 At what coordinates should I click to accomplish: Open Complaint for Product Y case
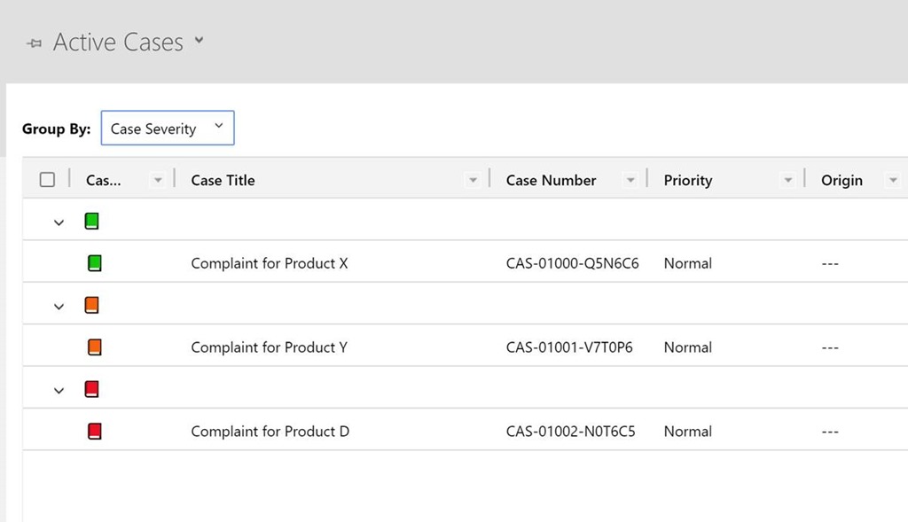(269, 347)
